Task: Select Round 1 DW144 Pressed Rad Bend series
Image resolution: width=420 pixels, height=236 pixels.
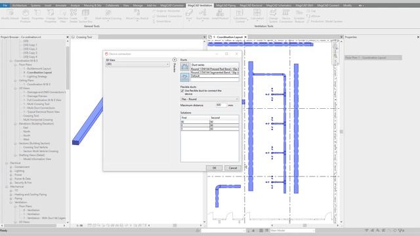Action: pyautogui.click(x=215, y=69)
